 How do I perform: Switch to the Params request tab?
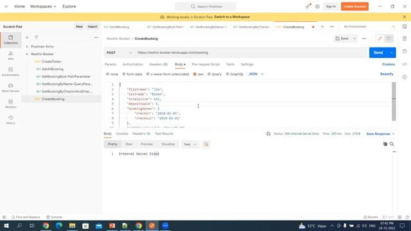(110, 64)
